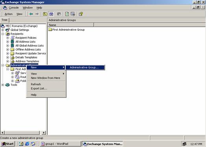Open the Start button on taskbar
Viewport: 206px width, 147px height.
point(7,144)
